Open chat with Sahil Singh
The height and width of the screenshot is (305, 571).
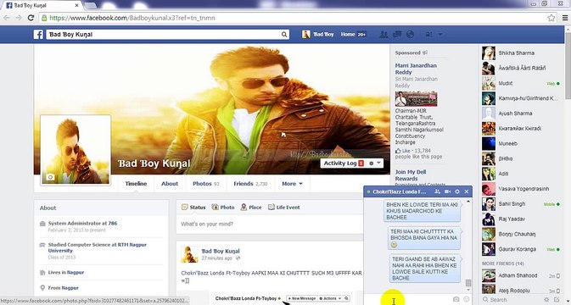522,204
